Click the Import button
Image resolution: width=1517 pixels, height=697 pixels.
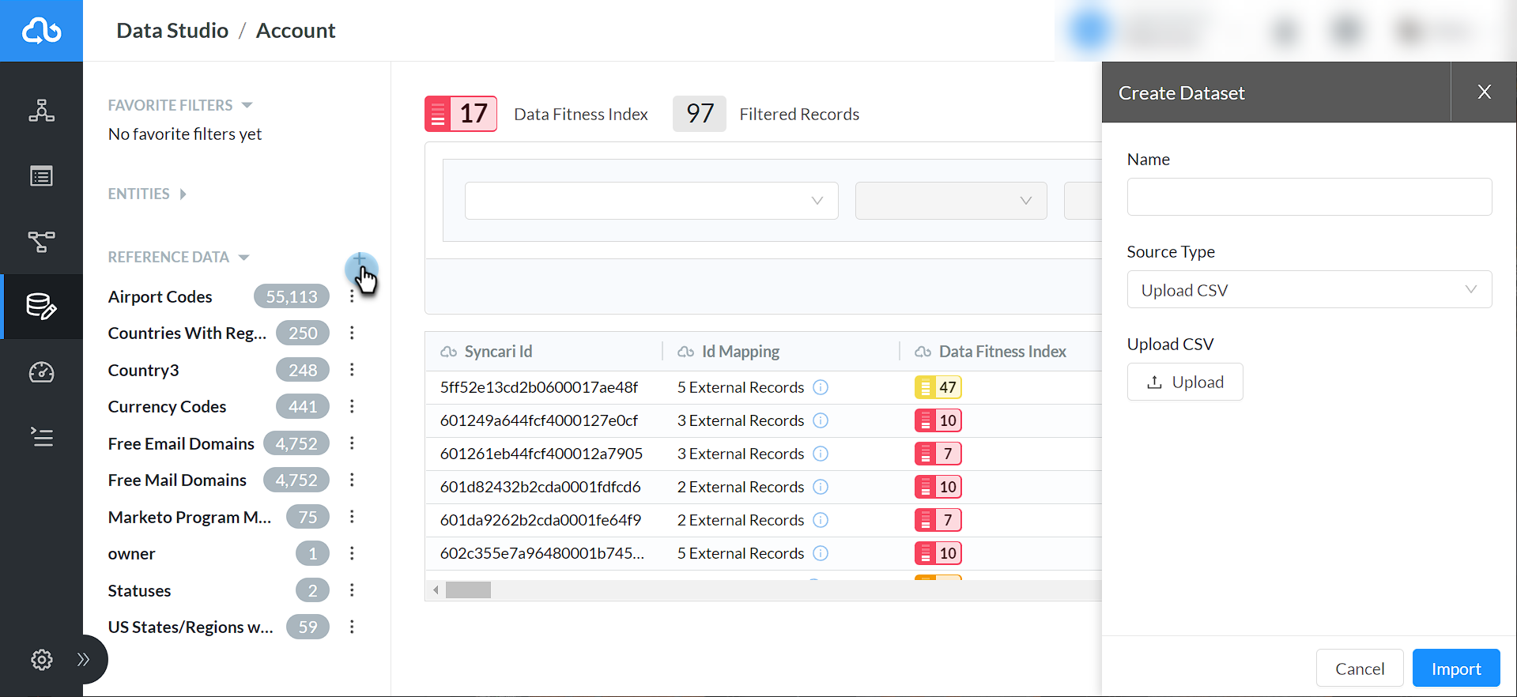pos(1456,669)
